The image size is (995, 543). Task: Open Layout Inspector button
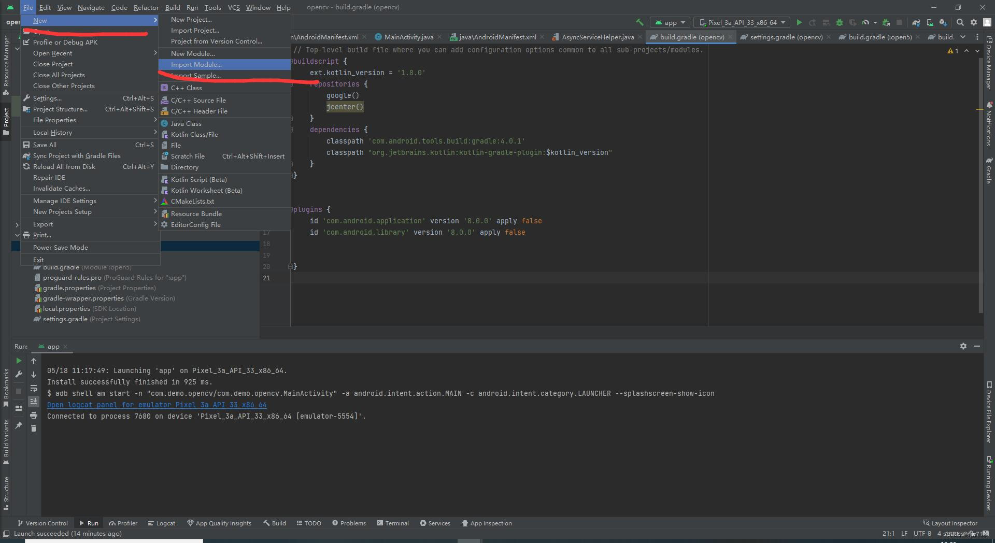(x=950, y=523)
